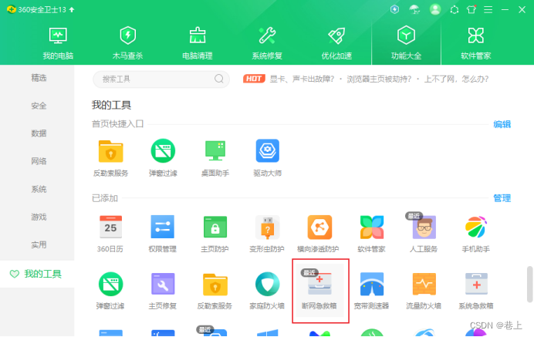Select 安全 category in sidebar
The height and width of the screenshot is (337, 534).
[39, 106]
